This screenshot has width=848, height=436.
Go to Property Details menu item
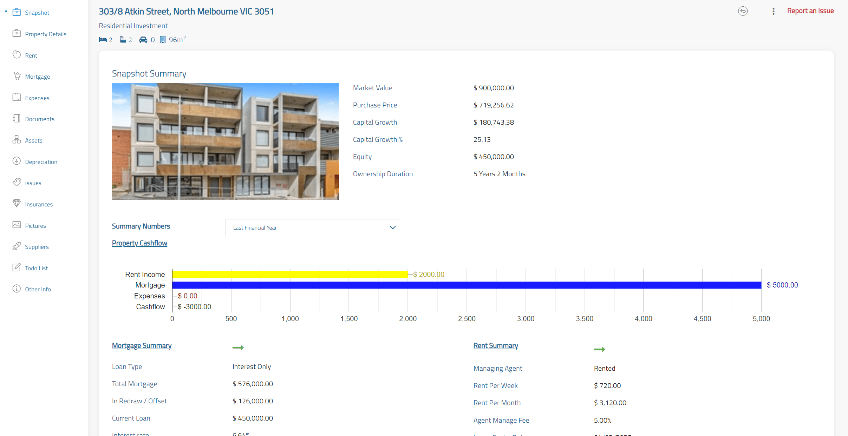point(46,34)
